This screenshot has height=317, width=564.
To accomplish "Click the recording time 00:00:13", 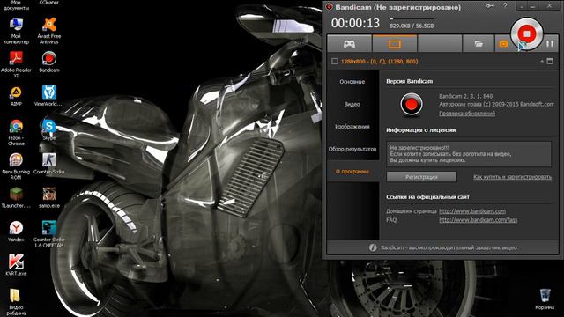I will [x=355, y=24].
